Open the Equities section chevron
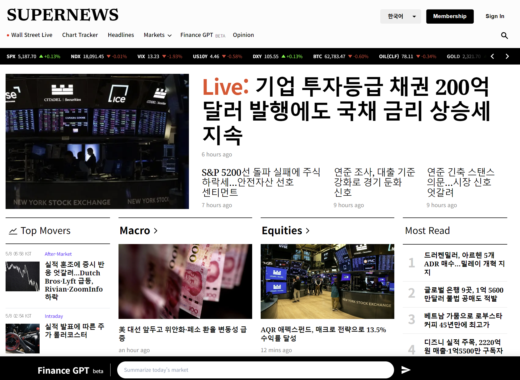520x380 pixels. [x=308, y=231]
